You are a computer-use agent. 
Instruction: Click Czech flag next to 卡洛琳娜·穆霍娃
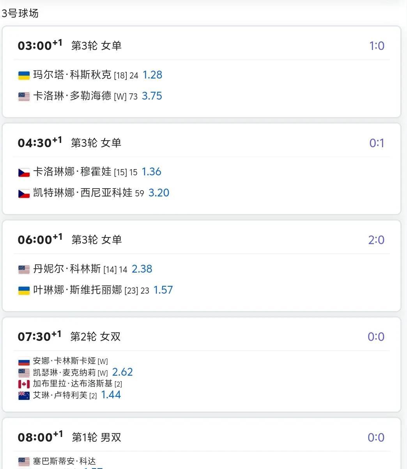[x=24, y=172]
